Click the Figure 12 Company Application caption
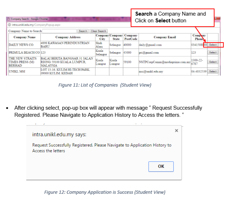This screenshot has height=202, width=232. click(x=105, y=192)
